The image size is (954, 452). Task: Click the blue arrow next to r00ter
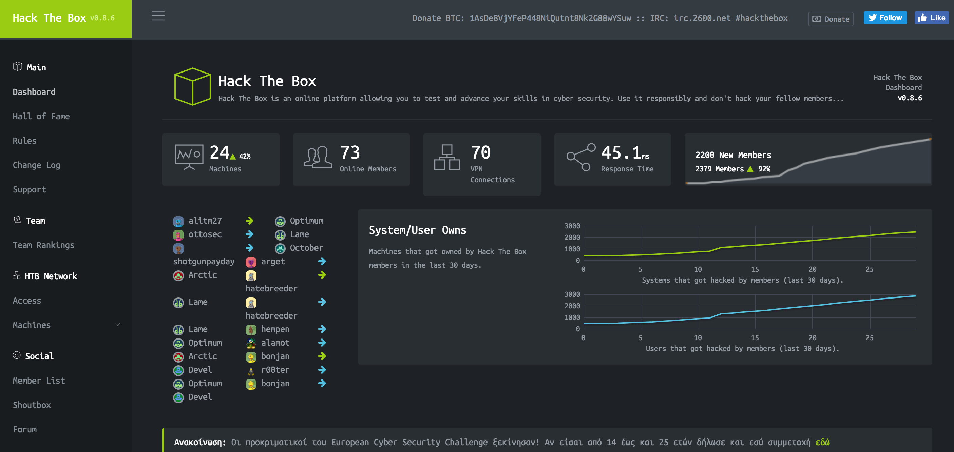[322, 370]
